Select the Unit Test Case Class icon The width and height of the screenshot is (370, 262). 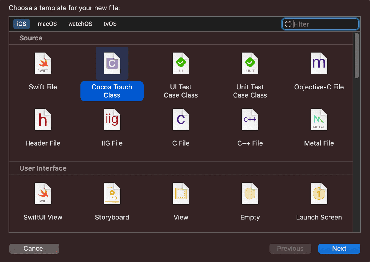tap(250, 64)
